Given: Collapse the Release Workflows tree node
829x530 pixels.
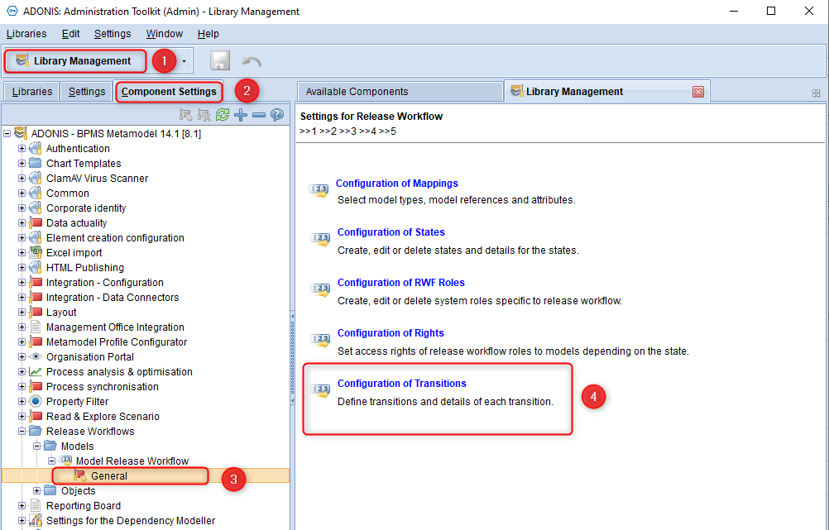Looking at the screenshot, I should [x=22, y=431].
